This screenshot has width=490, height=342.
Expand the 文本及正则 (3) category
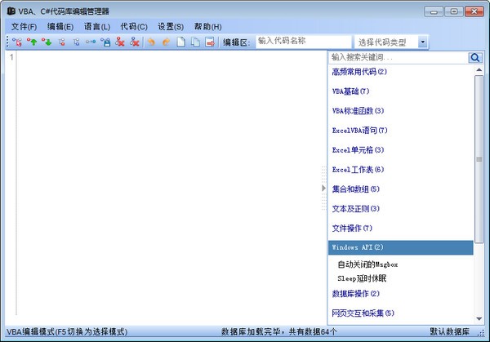pyautogui.click(x=355, y=209)
